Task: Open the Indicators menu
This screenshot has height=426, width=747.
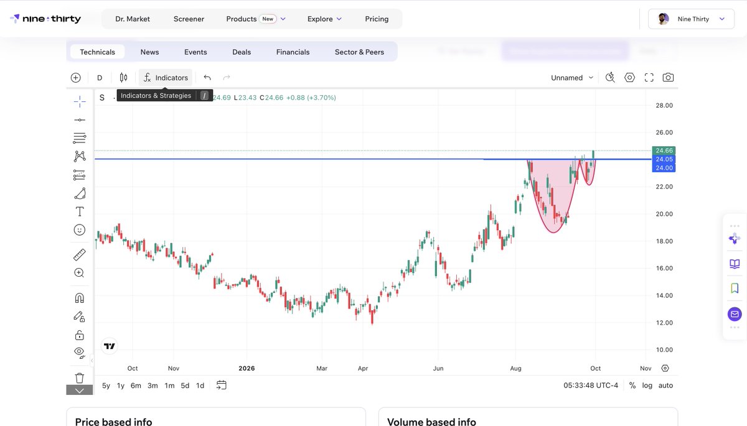Action: coord(166,78)
